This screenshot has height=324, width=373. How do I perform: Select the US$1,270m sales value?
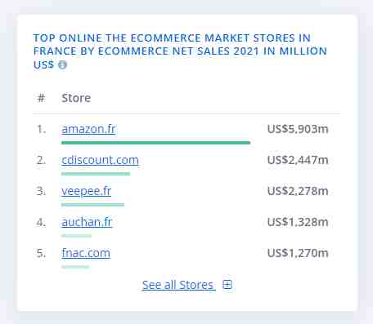pos(298,253)
